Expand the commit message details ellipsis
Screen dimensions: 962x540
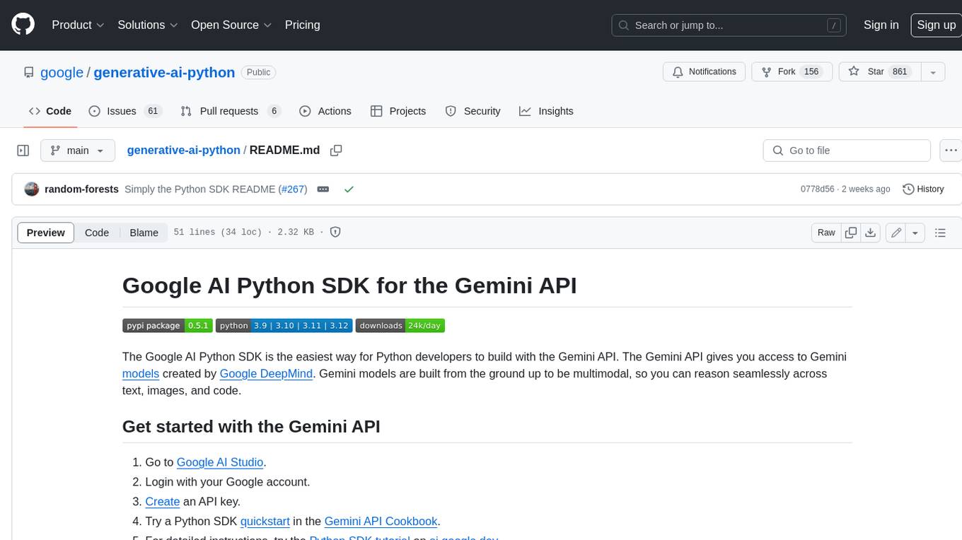point(323,189)
